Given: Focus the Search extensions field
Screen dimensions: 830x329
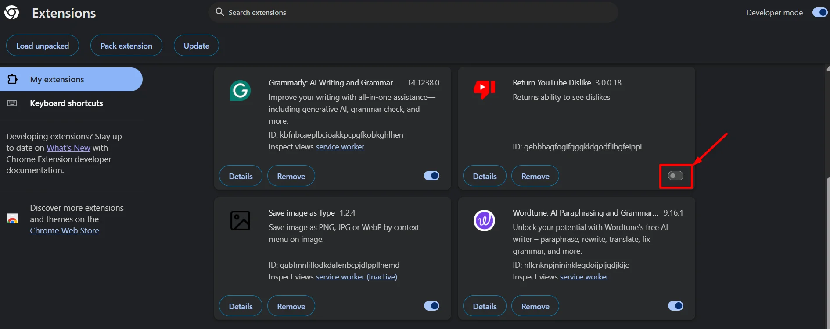Looking at the screenshot, I should [x=413, y=12].
